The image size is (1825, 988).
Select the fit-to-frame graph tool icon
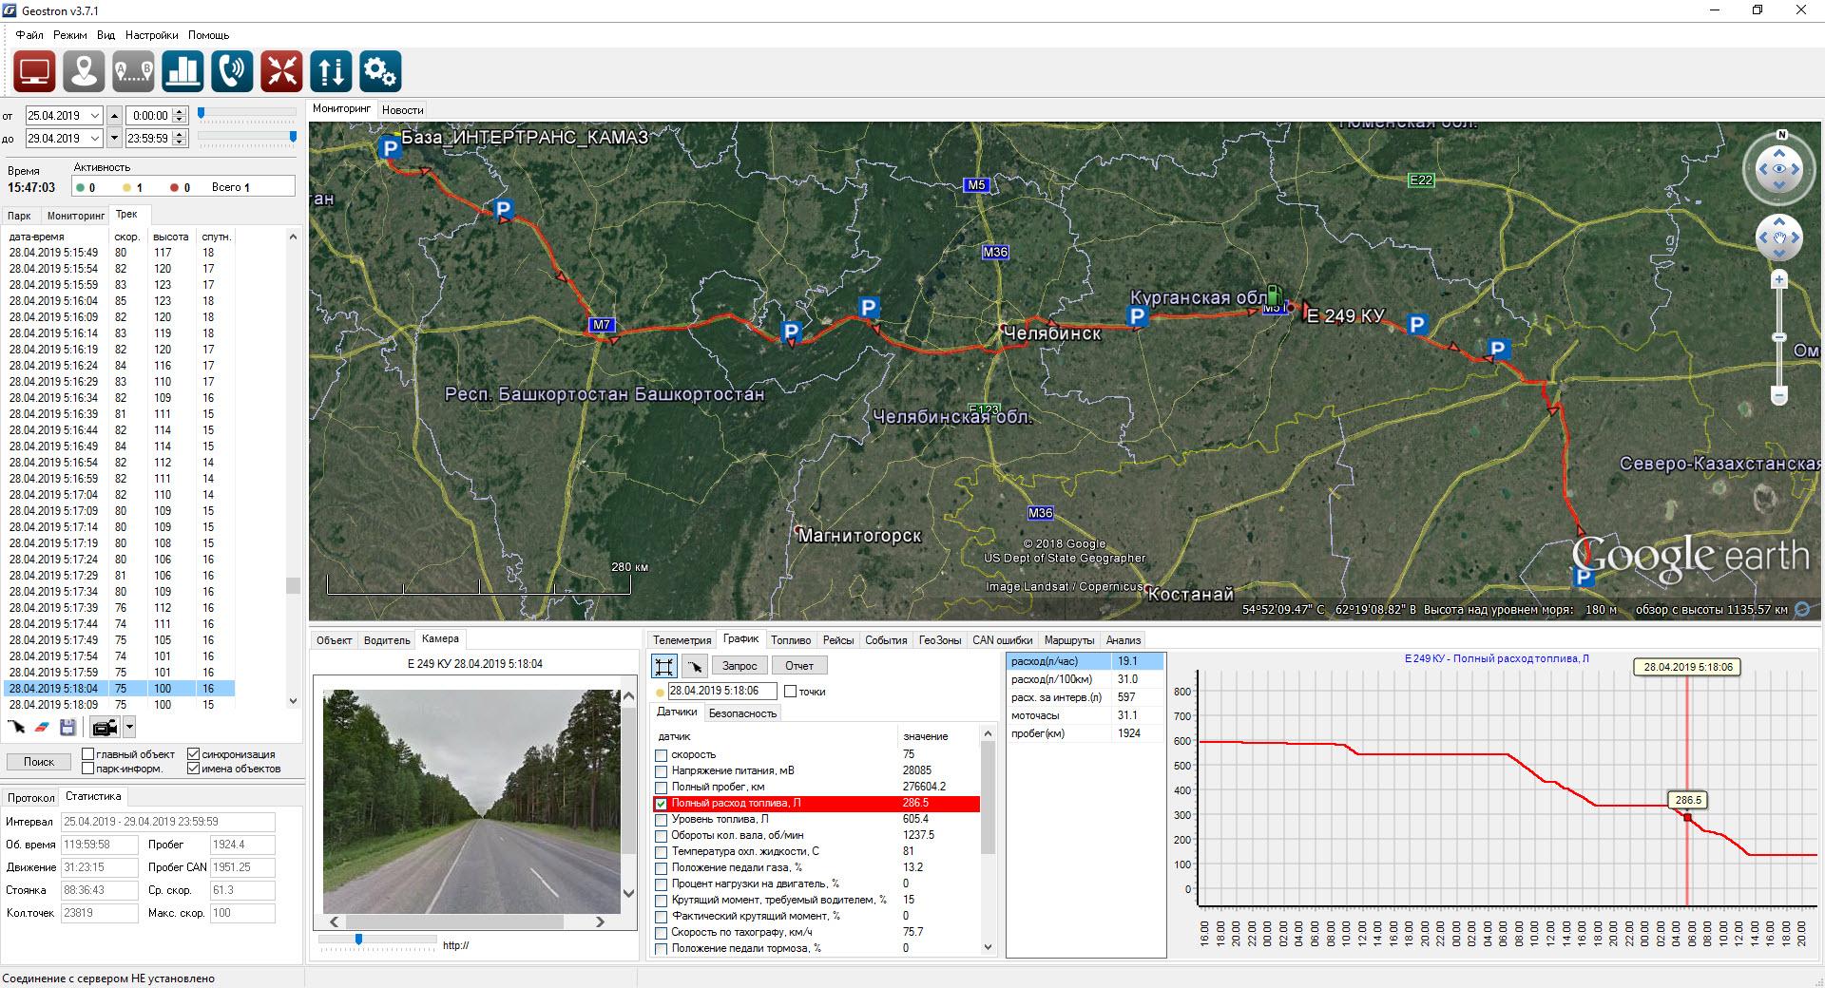click(663, 666)
